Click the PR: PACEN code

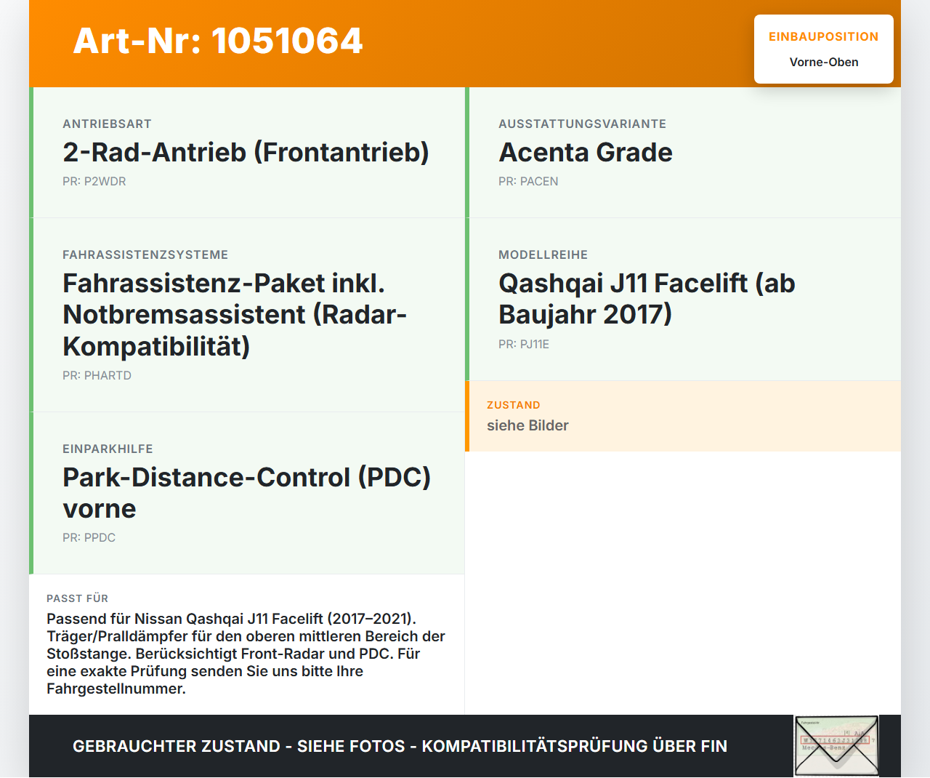point(528,181)
